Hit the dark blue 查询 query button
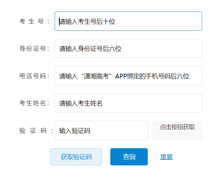 129,157
